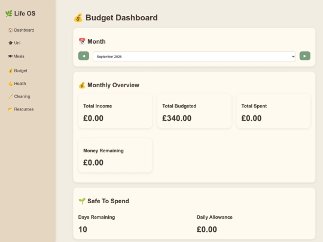The image size is (323, 242).
Task: Go to the next month
Action: (x=305, y=56)
